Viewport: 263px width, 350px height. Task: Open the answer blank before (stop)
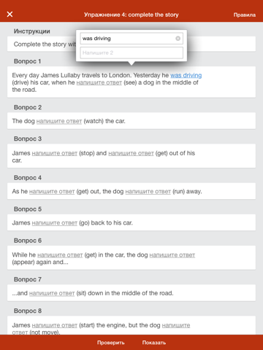coord(55,153)
